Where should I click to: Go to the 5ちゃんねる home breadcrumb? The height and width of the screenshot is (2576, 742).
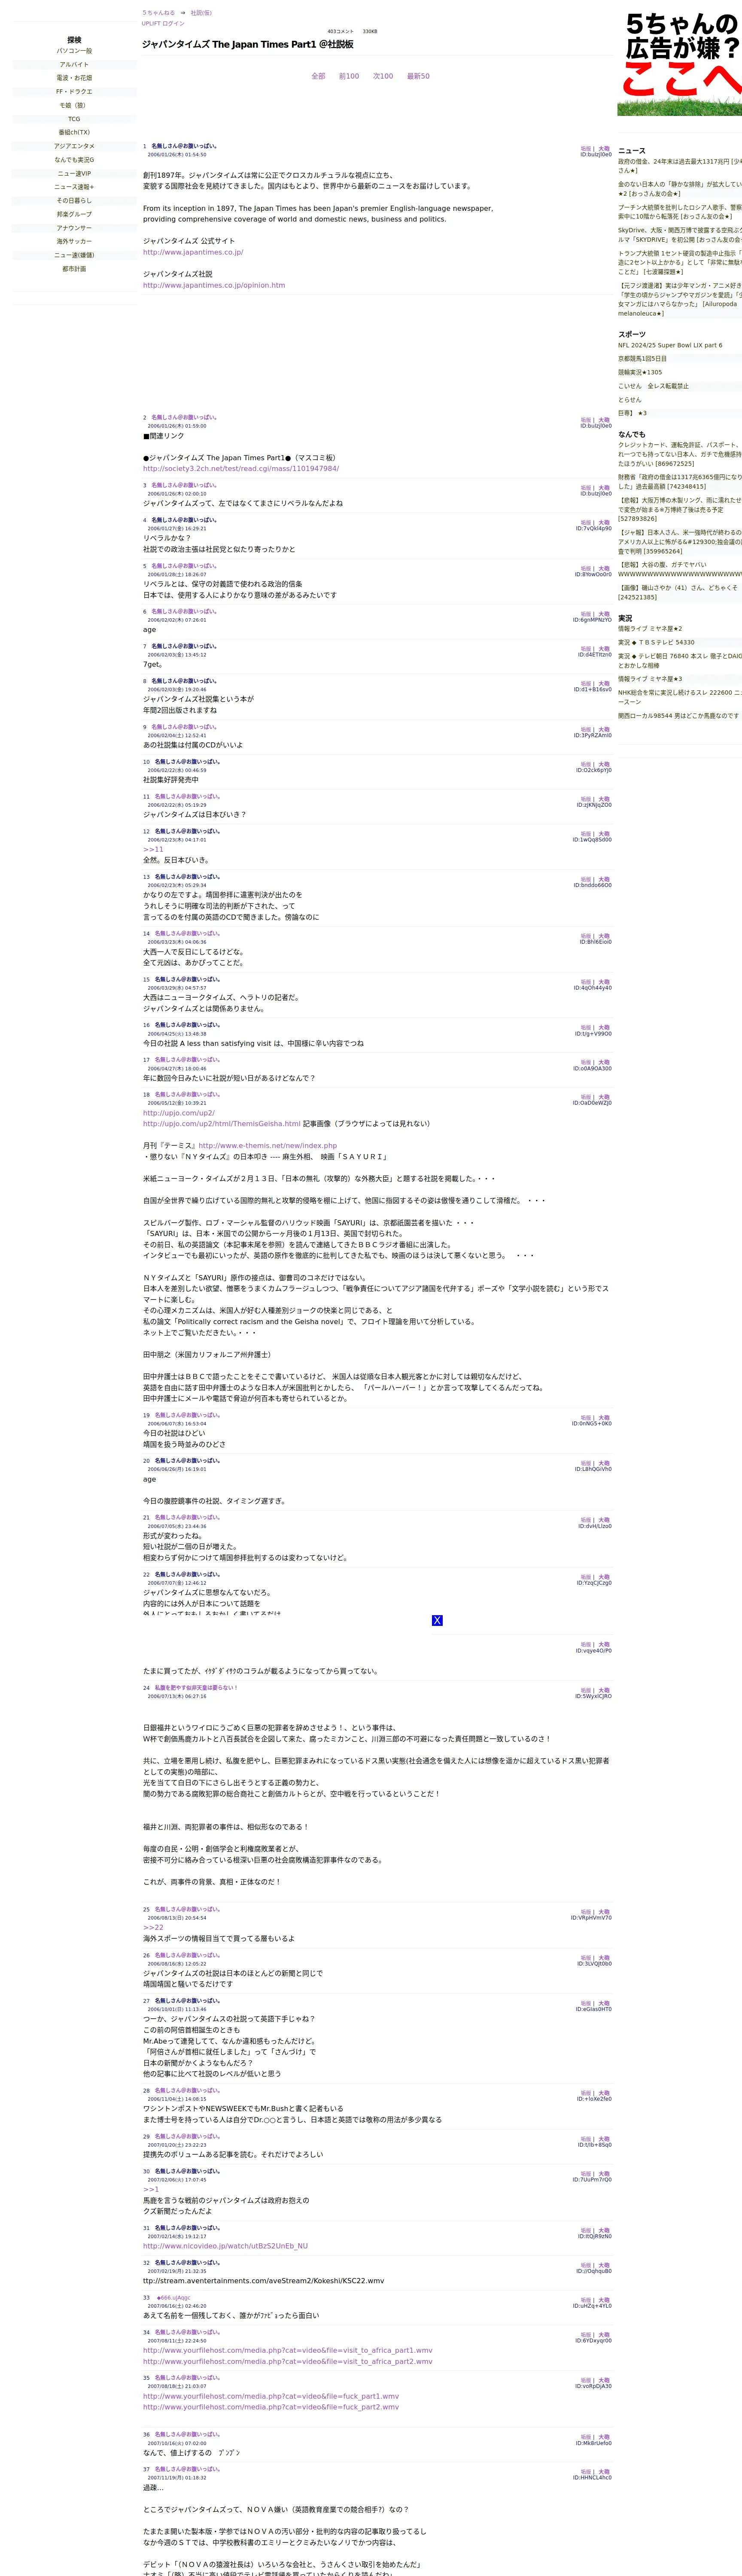click(x=158, y=13)
